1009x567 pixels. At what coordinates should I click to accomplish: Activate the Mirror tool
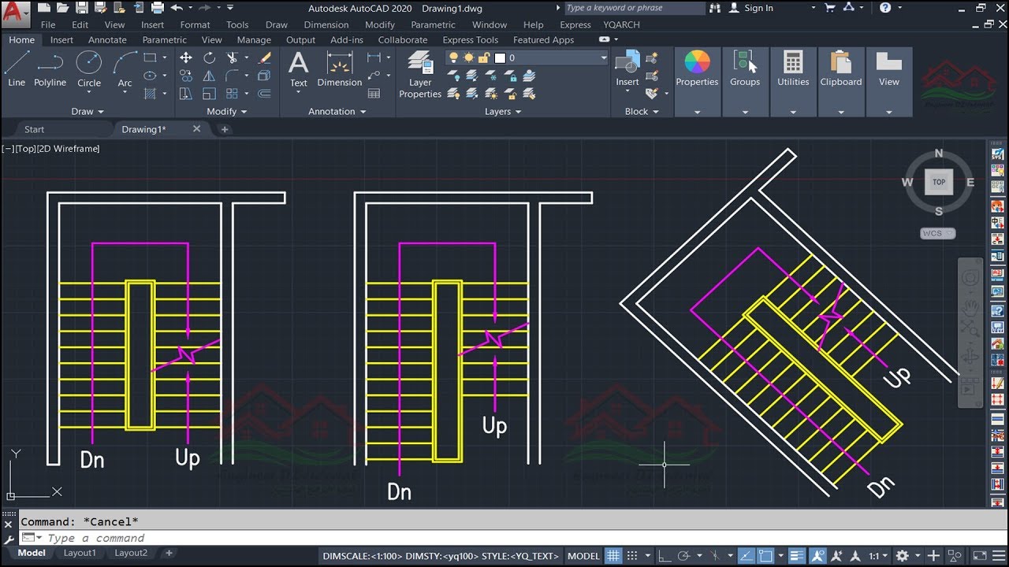[x=209, y=76]
